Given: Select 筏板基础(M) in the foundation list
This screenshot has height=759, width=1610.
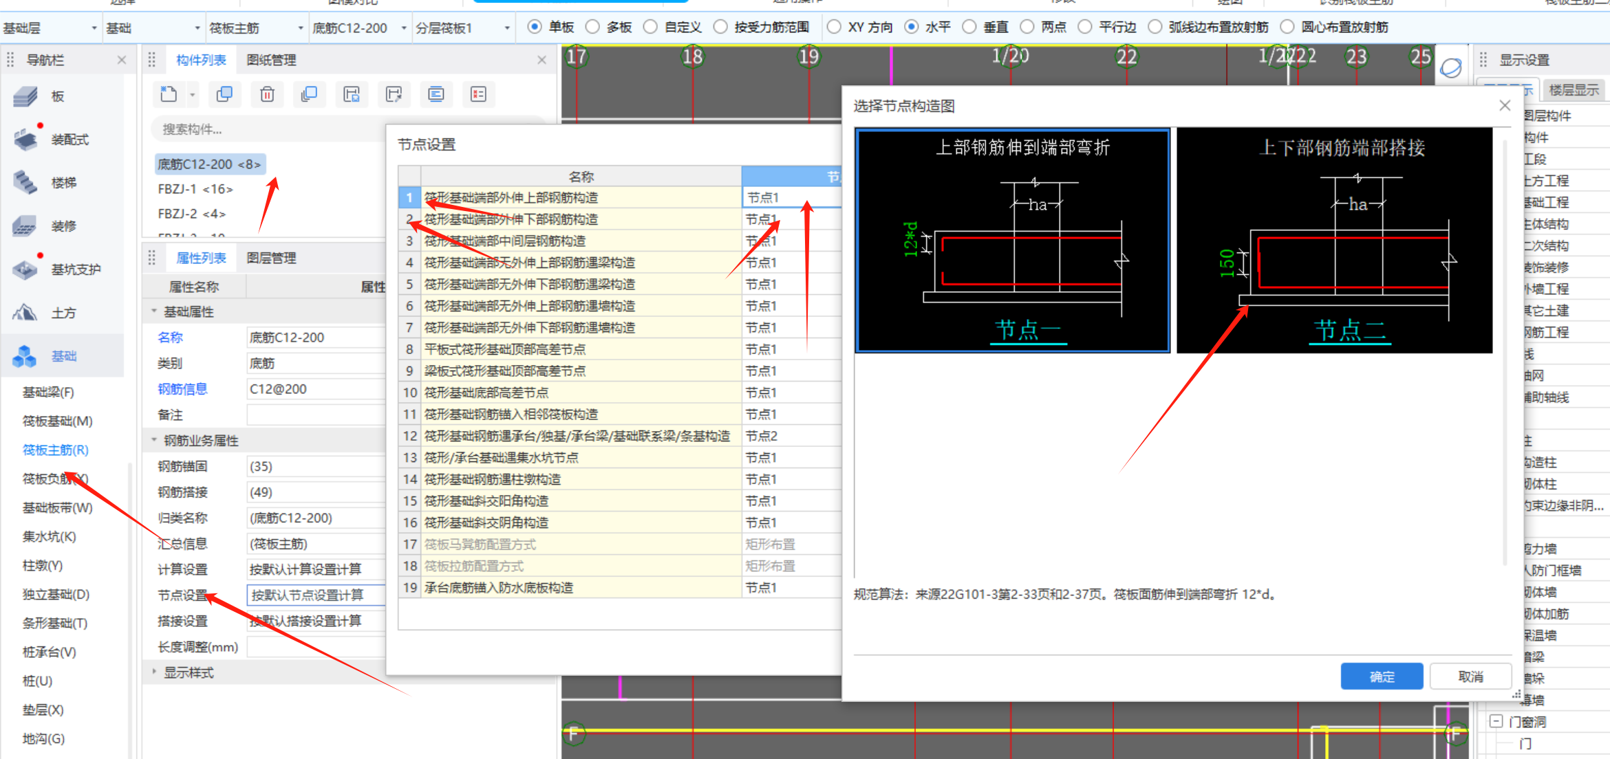Looking at the screenshot, I should 58,421.
